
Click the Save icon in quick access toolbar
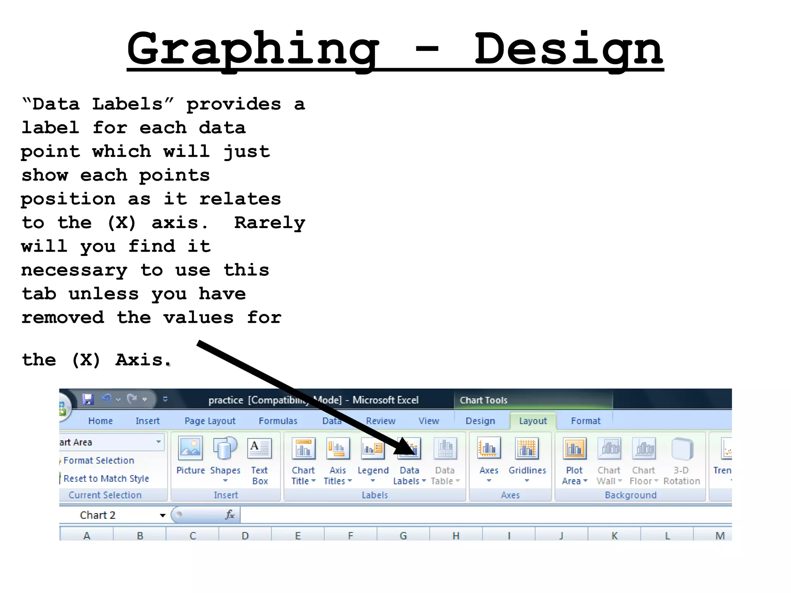pyautogui.click(x=88, y=399)
